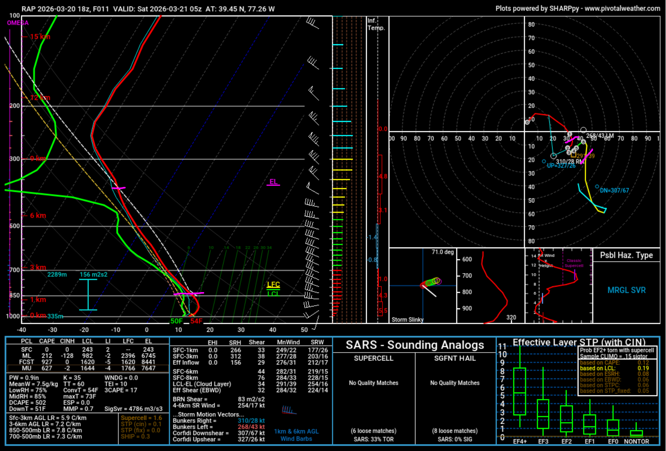Click the SUPERCELL column header in SARS
666x451 pixels.
click(373, 358)
